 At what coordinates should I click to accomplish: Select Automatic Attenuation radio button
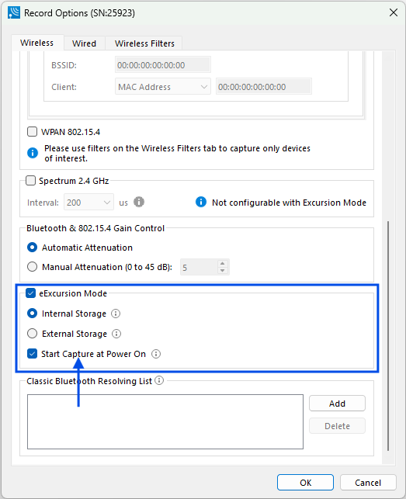[x=32, y=248]
